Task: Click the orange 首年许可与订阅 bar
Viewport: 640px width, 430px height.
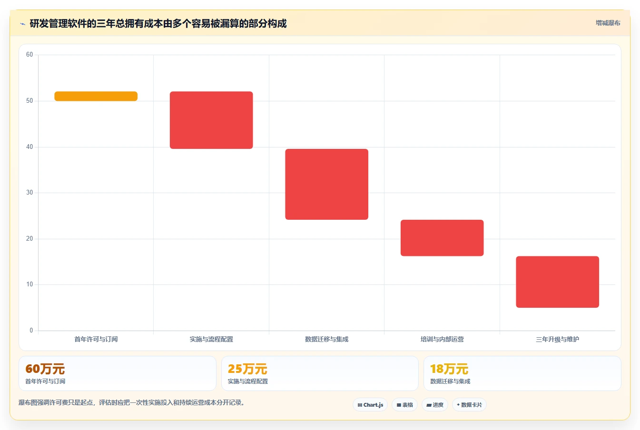Action: click(96, 96)
